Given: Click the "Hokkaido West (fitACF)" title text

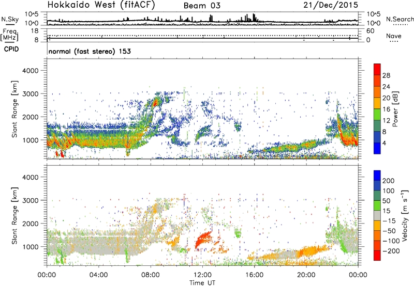Looking at the screenshot, I should point(101,5).
